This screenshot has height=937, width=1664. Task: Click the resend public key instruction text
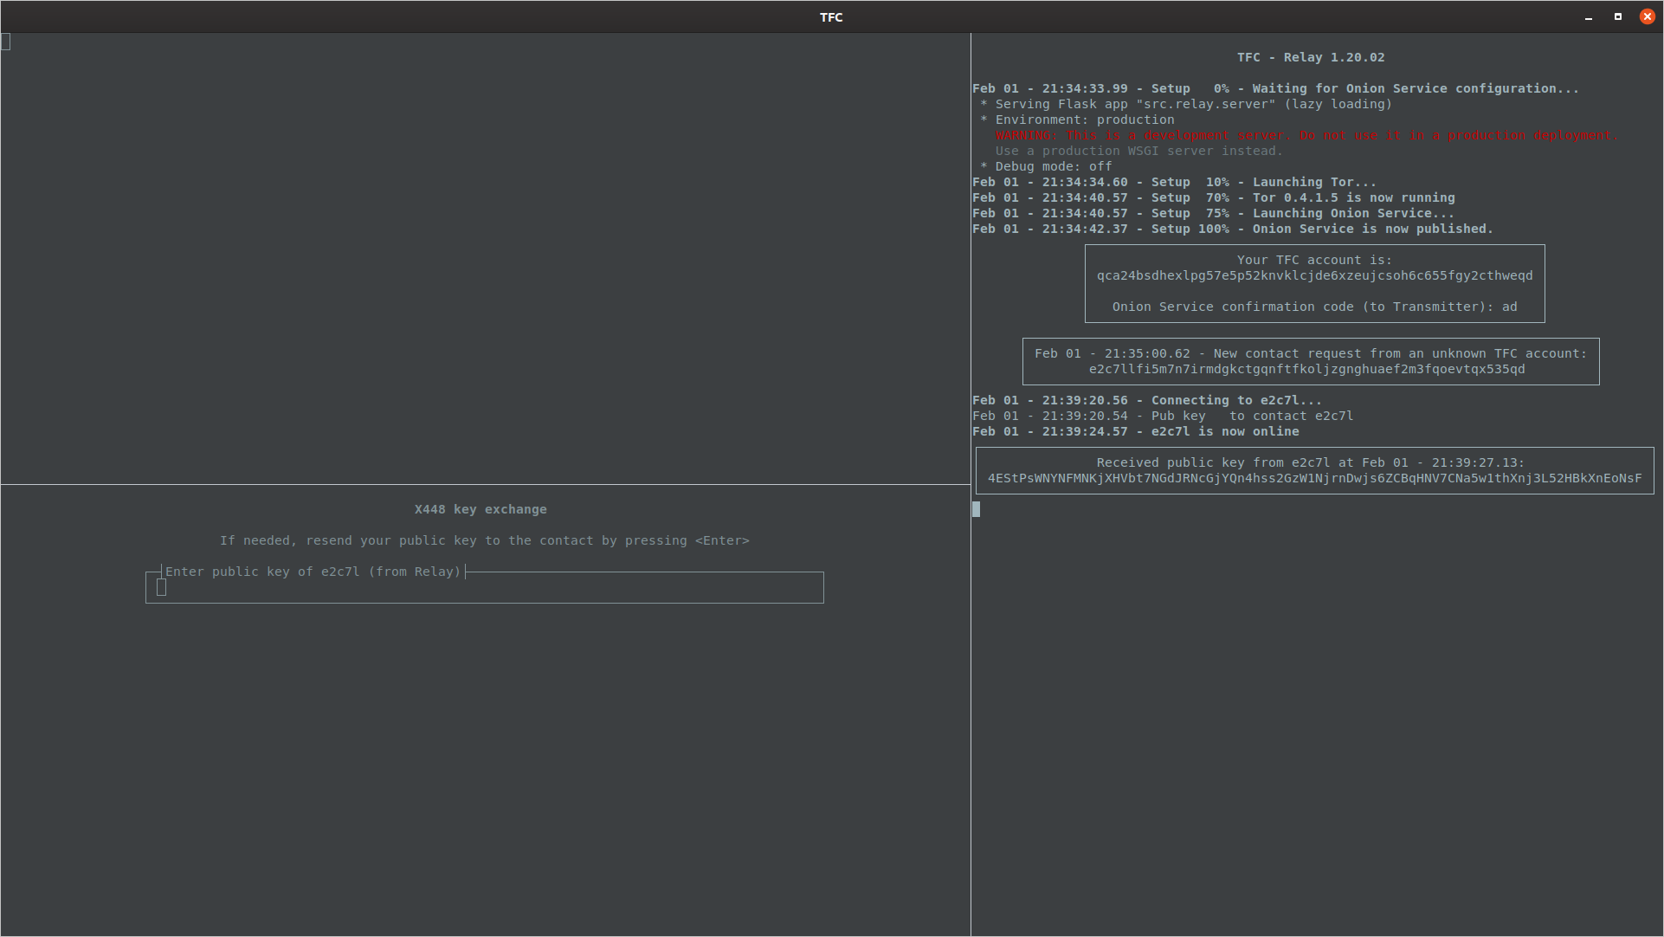(x=484, y=540)
